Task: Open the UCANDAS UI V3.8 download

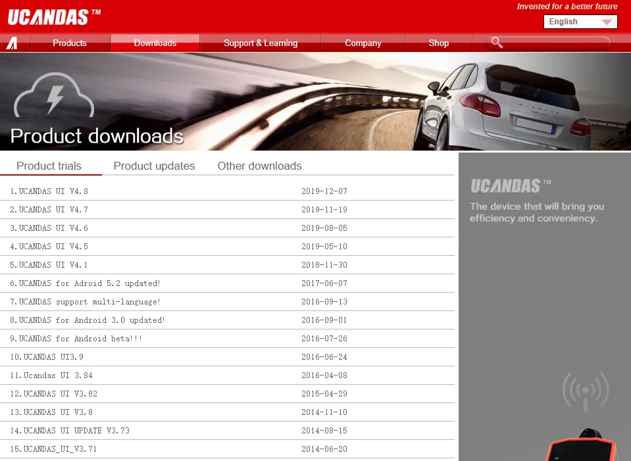Action: tap(51, 412)
